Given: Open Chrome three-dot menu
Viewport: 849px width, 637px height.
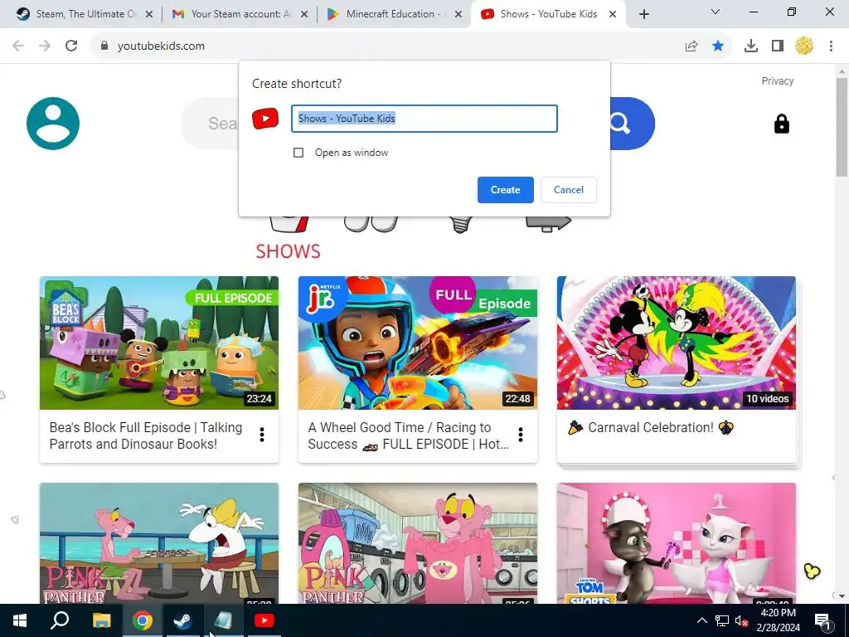Looking at the screenshot, I should click(831, 46).
